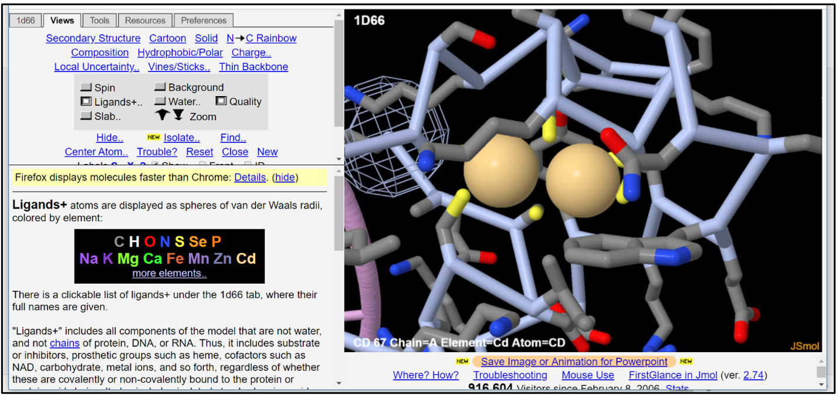Click the Fe element in color legend
839x395 pixels.
click(x=175, y=258)
